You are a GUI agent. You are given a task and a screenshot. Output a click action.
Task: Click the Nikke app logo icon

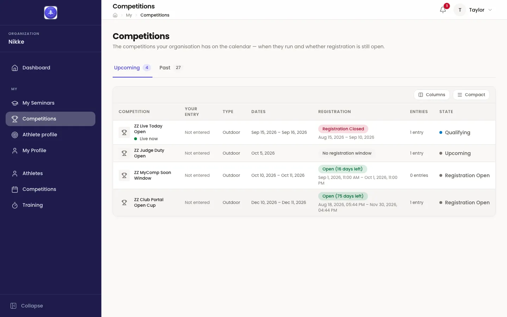point(51,13)
